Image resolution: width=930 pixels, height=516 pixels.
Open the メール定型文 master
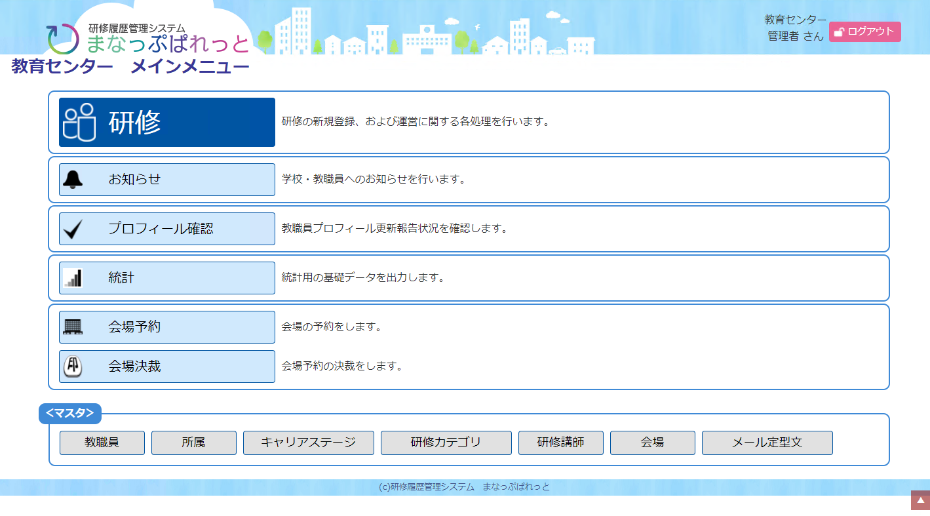[x=767, y=443]
